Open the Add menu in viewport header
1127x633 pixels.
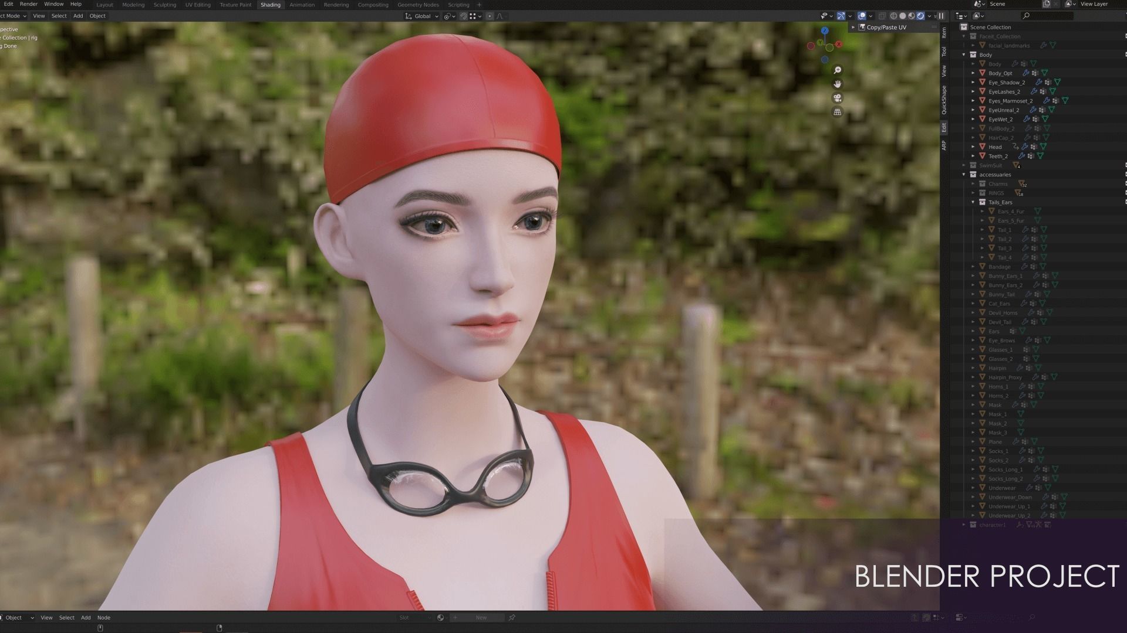coord(78,16)
